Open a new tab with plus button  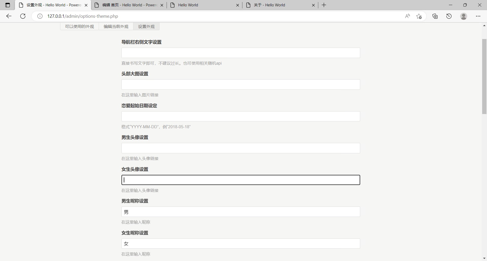pos(324,5)
